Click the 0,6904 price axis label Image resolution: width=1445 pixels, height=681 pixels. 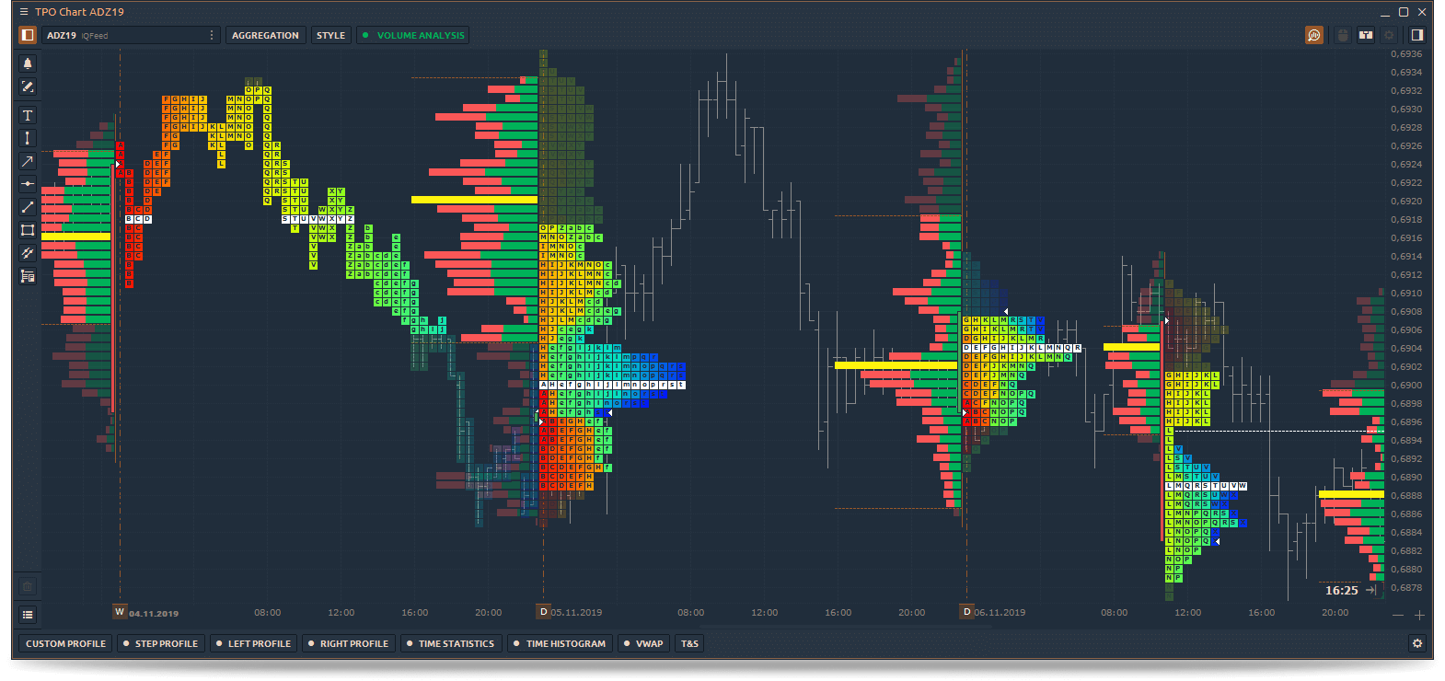point(1405,349)
